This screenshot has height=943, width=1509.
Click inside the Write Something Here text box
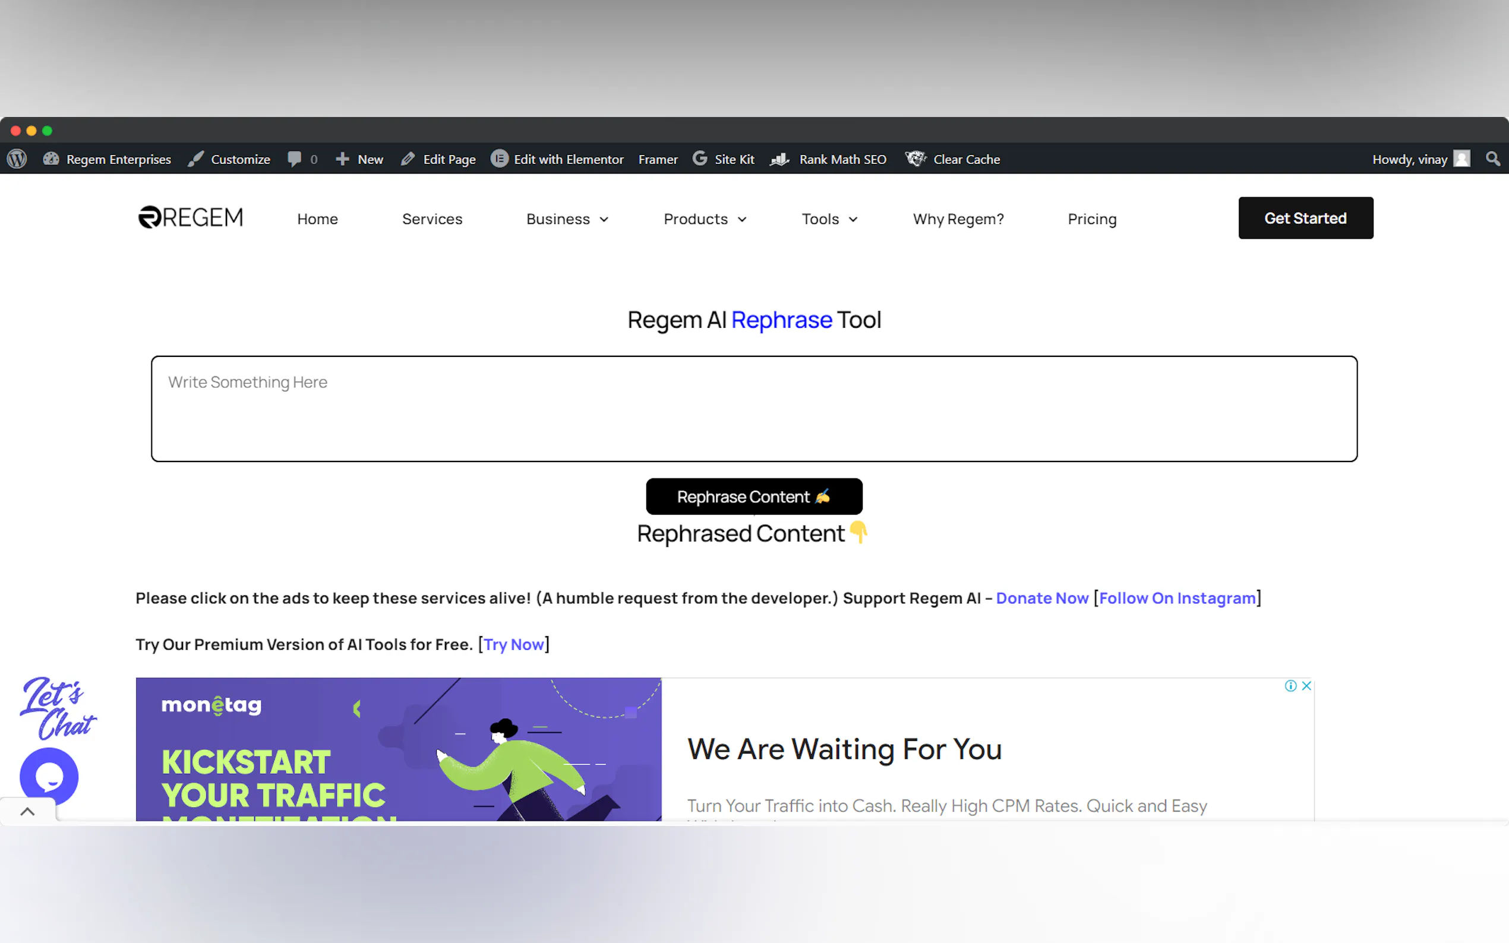coord(754,409)
